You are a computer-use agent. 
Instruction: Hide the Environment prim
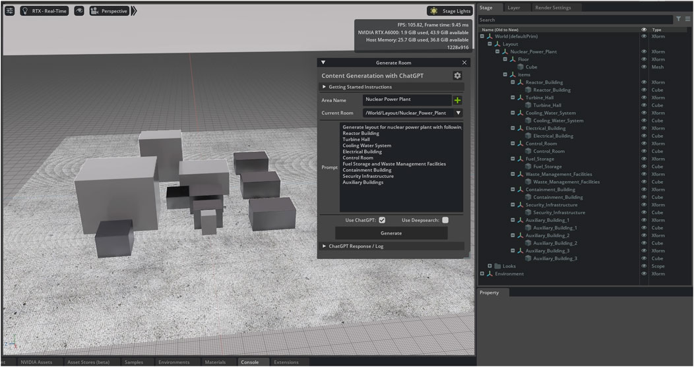[644, 273]
